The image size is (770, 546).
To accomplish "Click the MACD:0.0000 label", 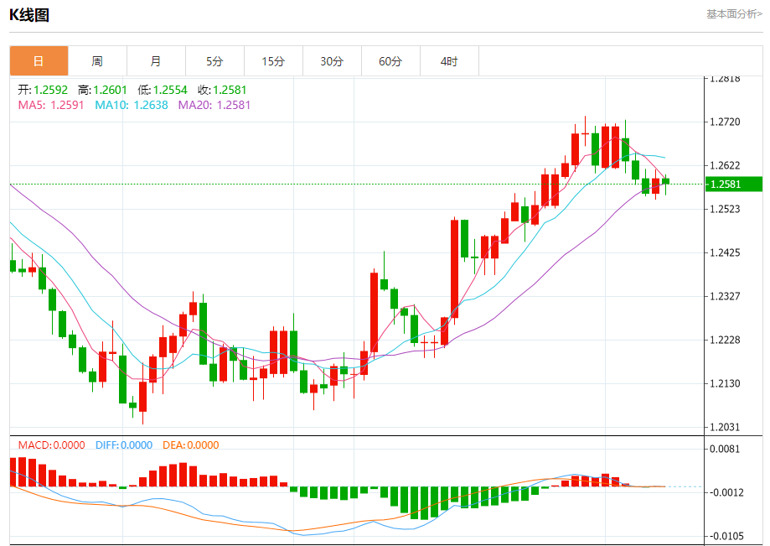I will 52,445.
